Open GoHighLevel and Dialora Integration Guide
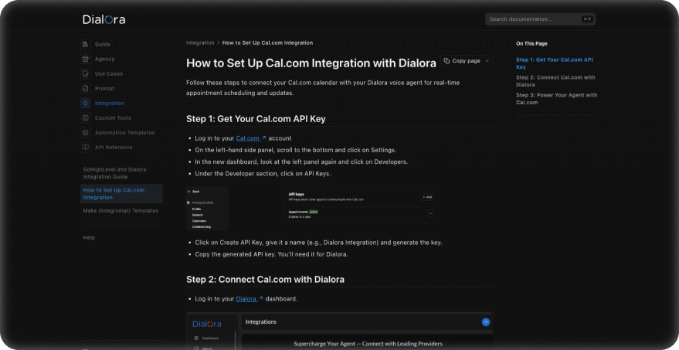 [x=114, y=172]
